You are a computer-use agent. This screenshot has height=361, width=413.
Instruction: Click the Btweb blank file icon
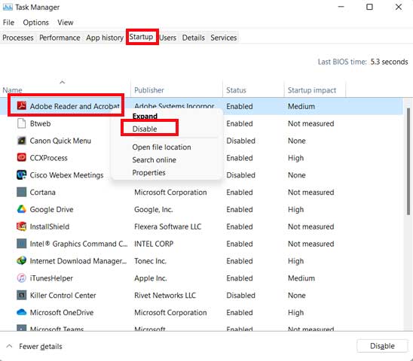coord(22,123)
